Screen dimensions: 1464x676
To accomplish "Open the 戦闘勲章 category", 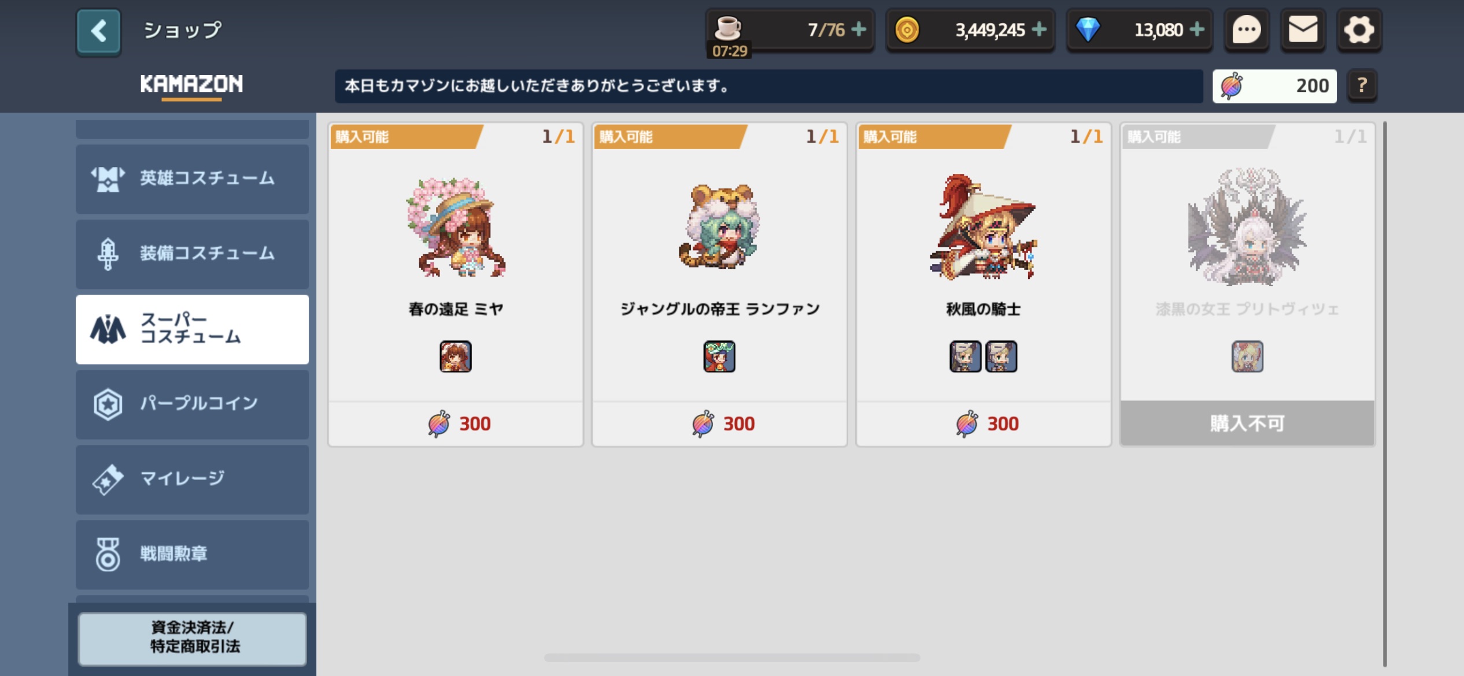I will pyautogui.click(x=192, y=554).
